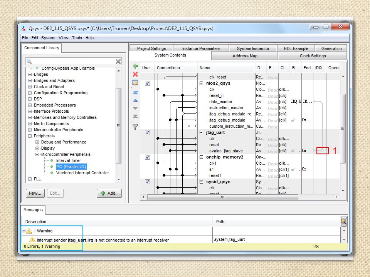Open the Help menu
Image resolution: width=370 pixels, height=277 pixels.
(89, 38)
